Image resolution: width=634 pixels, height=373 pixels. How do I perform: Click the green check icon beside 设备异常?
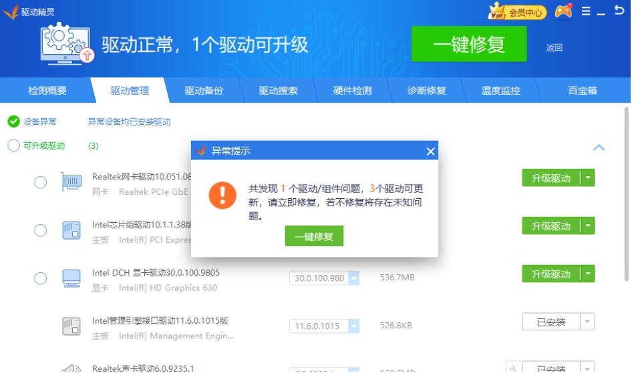[x=14, y=121]
